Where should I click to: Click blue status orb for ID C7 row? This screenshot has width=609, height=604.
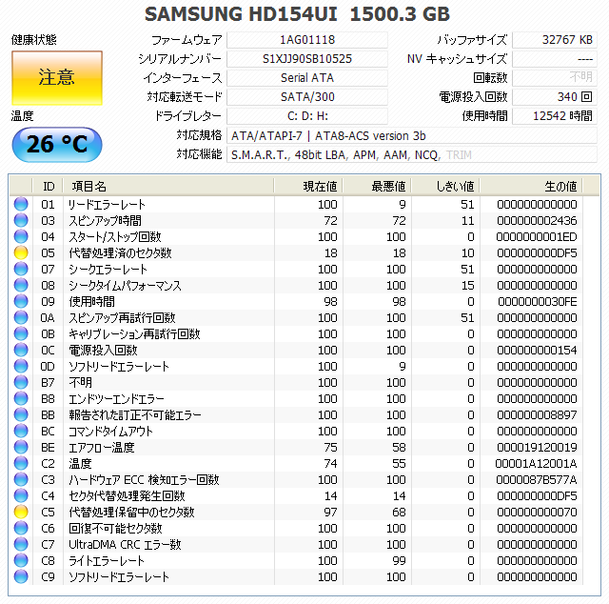pyautogui.click(x=21, y=545)
